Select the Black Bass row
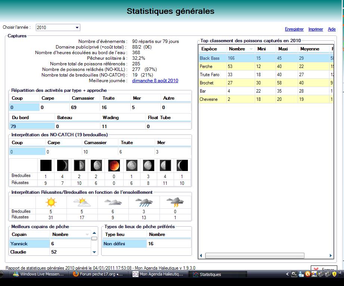 pos(266,58)
